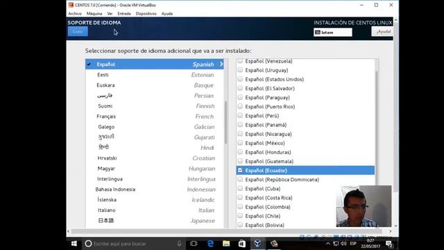Viewport: 444px width, 250px height.
Task: Check Español (Perú)
Action: pyautogui.click(x=240, y=115)
